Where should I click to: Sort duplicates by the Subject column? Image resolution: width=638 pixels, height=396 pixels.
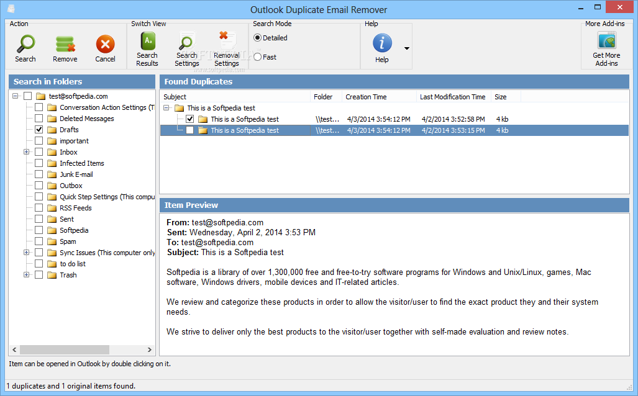click(235, 97)
